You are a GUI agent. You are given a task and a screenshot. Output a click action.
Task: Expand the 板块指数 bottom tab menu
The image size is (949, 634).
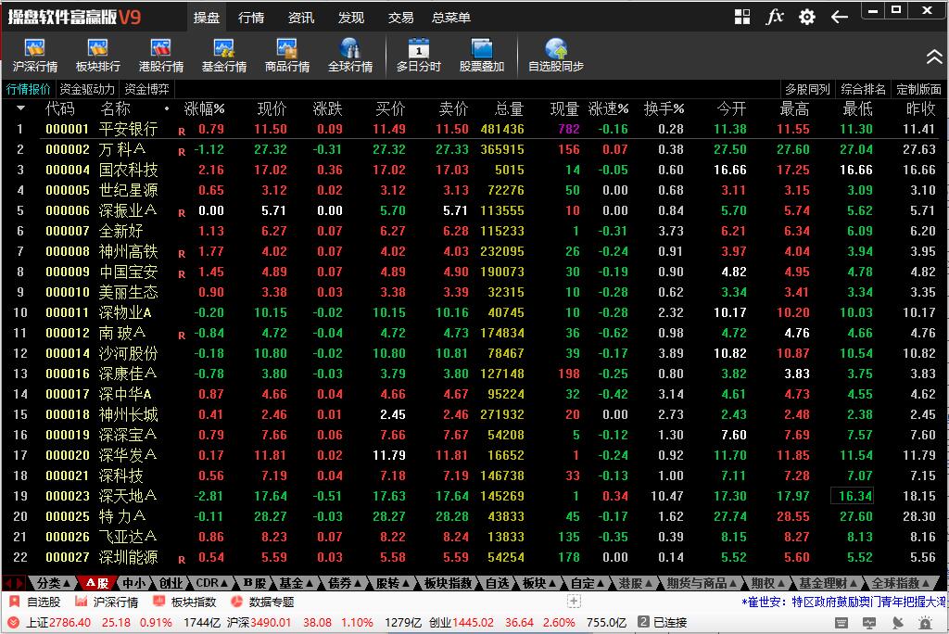pyautogui.click(x=449, y=583)
